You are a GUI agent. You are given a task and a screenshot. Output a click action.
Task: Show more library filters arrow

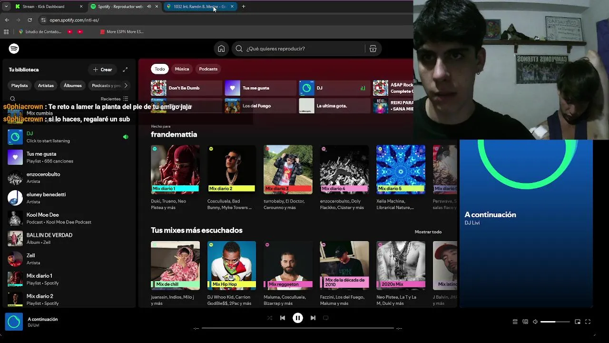point(126,86)
